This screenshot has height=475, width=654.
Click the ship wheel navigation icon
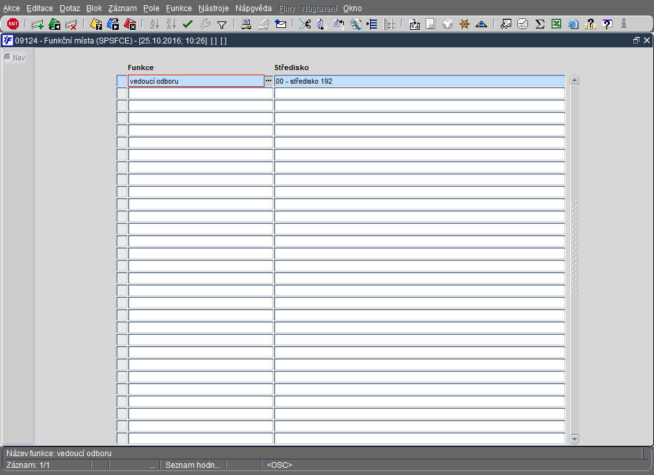465,24
